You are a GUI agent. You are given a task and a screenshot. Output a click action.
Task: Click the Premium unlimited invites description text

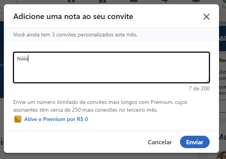[100, 106]
